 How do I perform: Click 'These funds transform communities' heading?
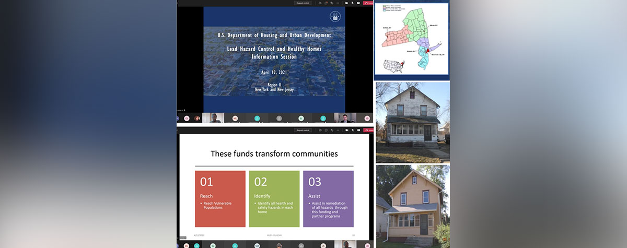pos(274,153)
